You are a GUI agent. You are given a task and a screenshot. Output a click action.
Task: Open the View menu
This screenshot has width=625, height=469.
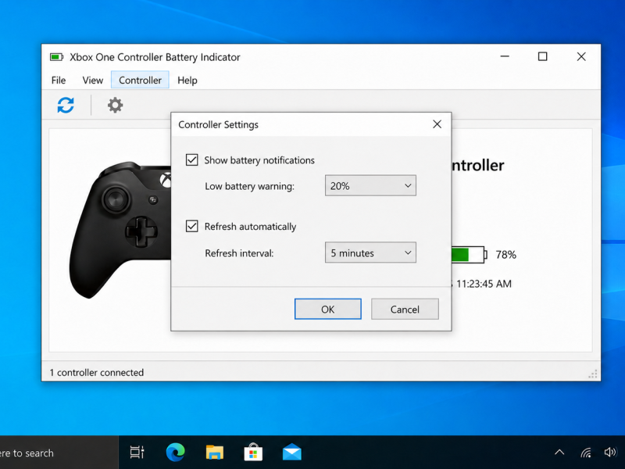(92, 81)
